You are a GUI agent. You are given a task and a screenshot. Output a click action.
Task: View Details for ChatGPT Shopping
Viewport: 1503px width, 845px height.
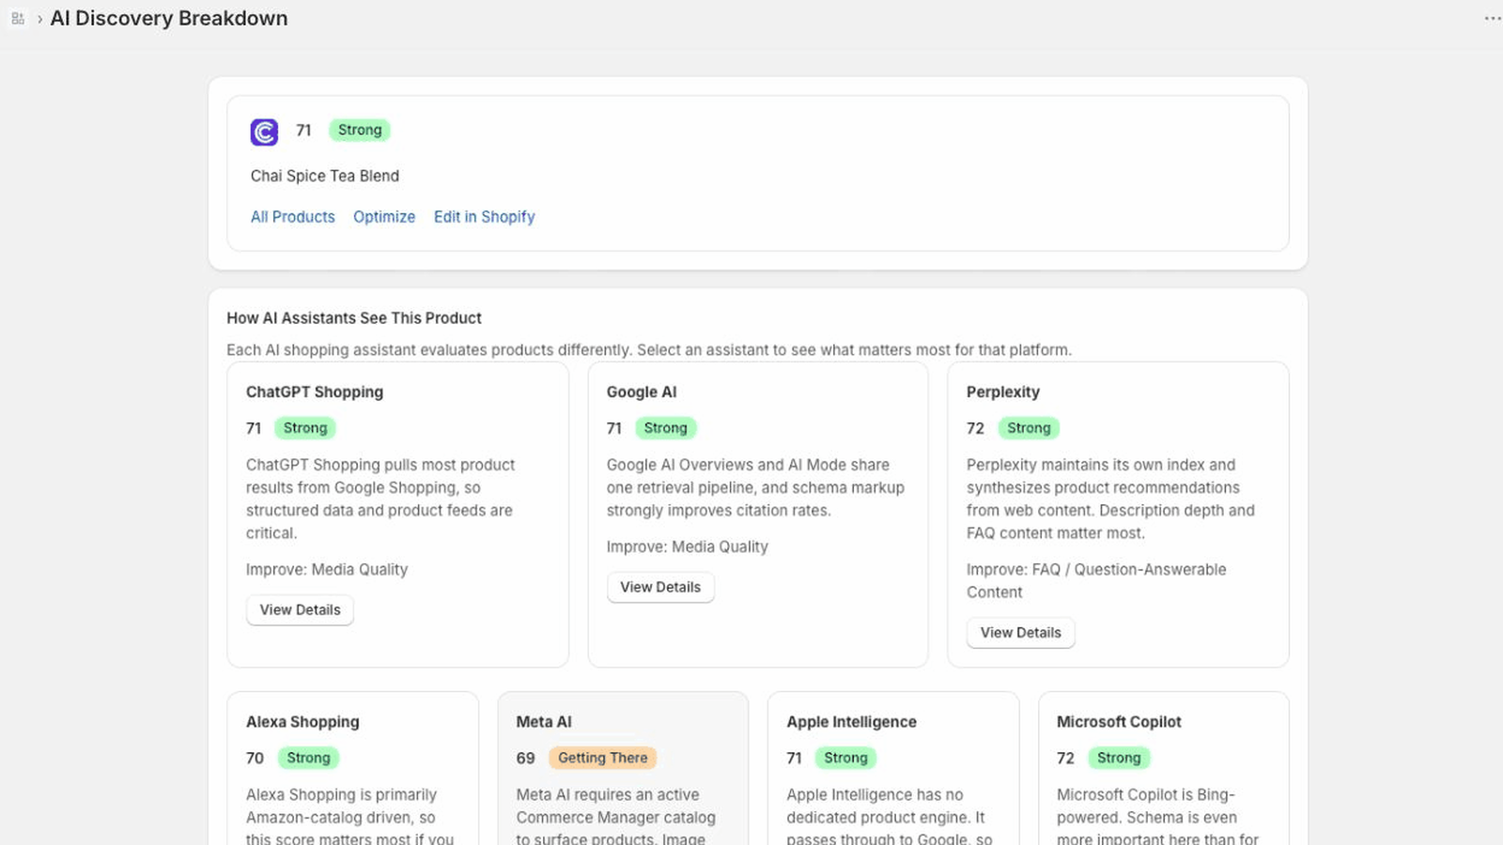(300, 610)
